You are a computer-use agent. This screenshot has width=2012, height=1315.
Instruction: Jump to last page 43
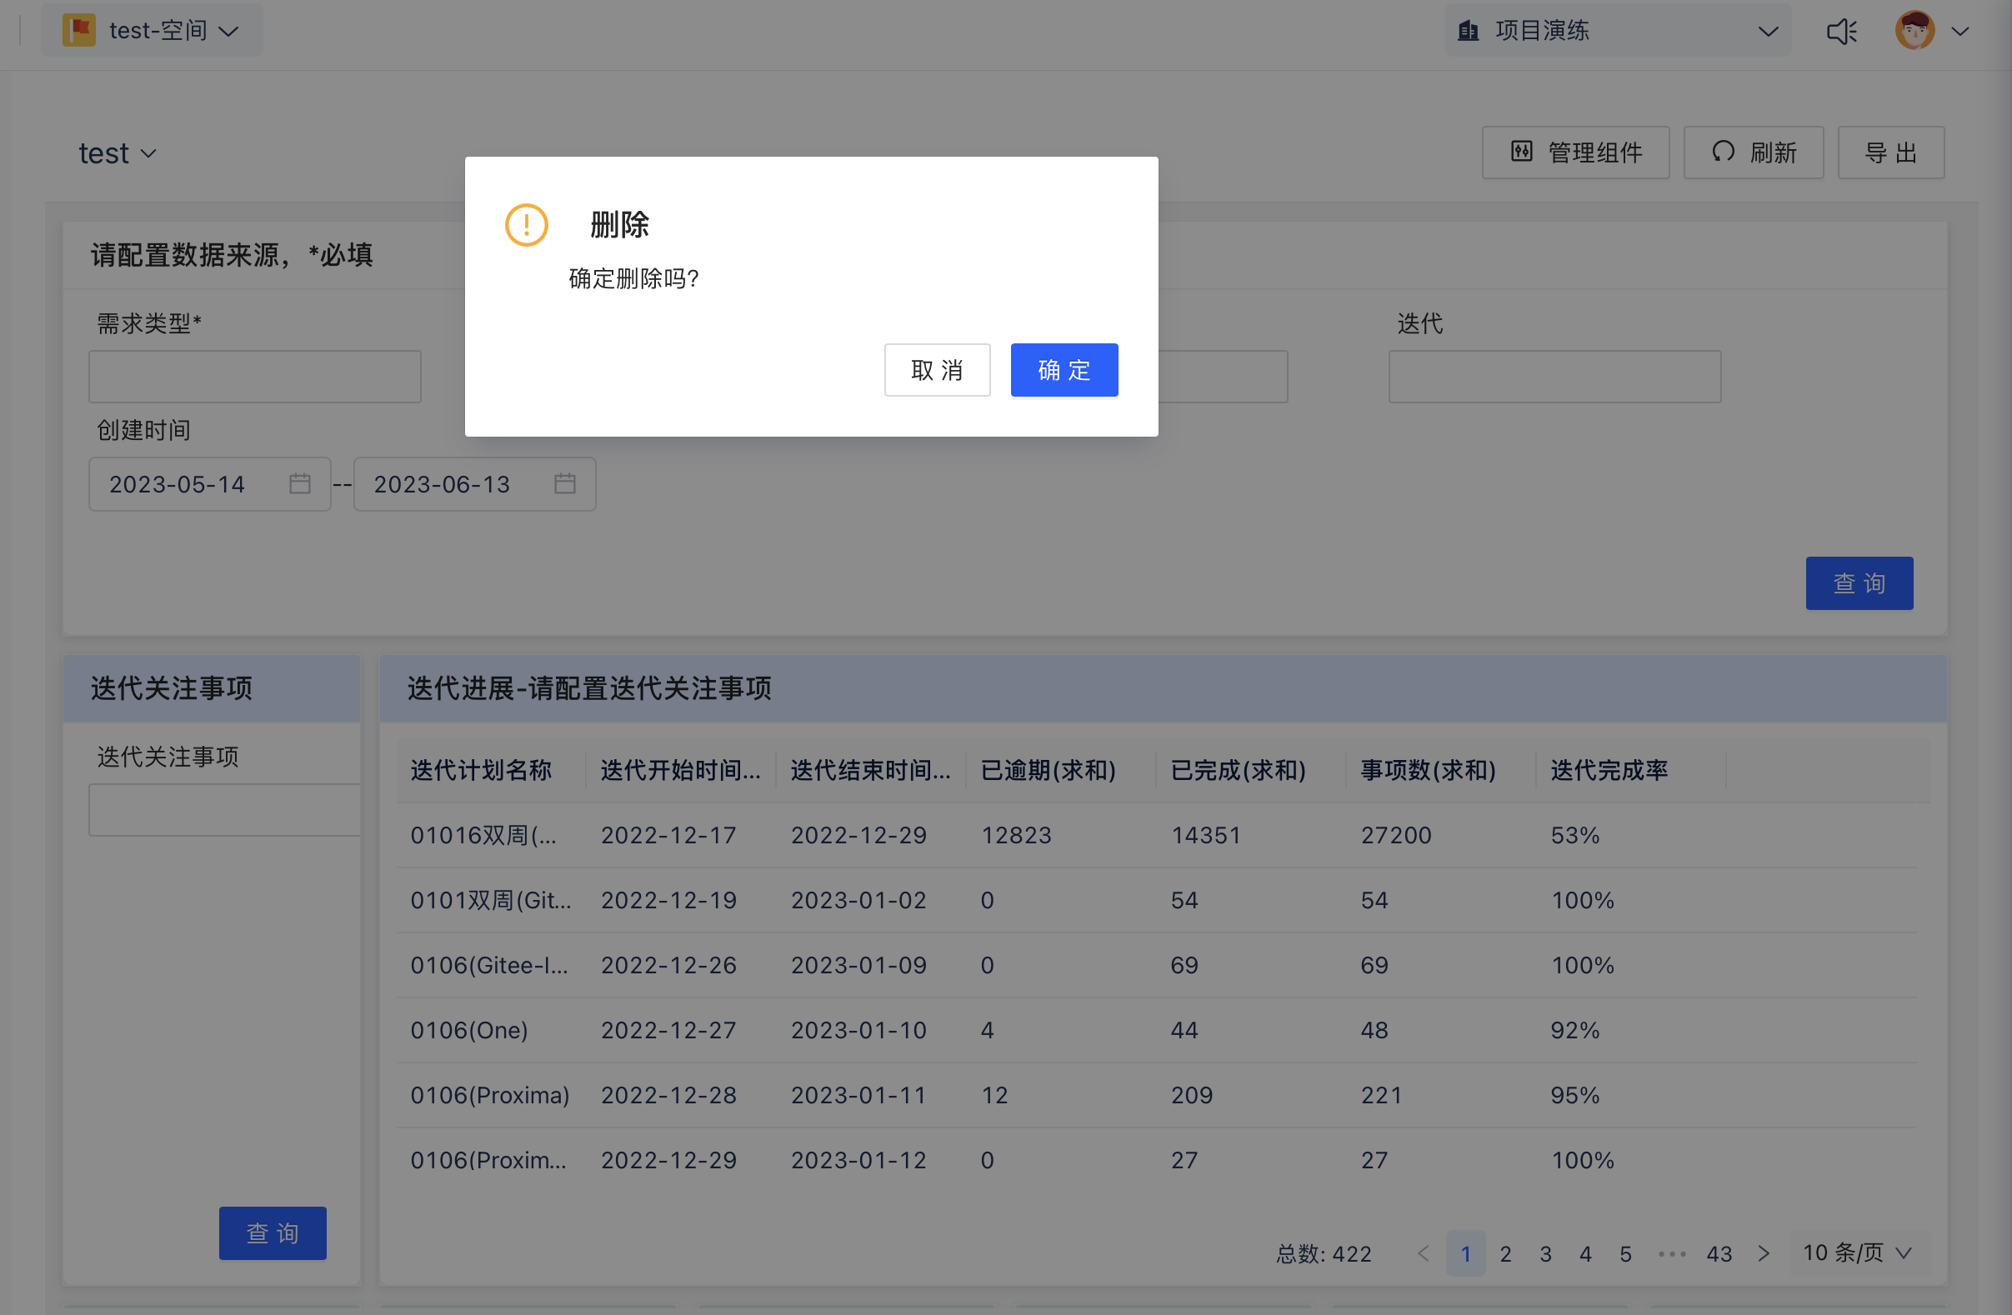1719,1253
